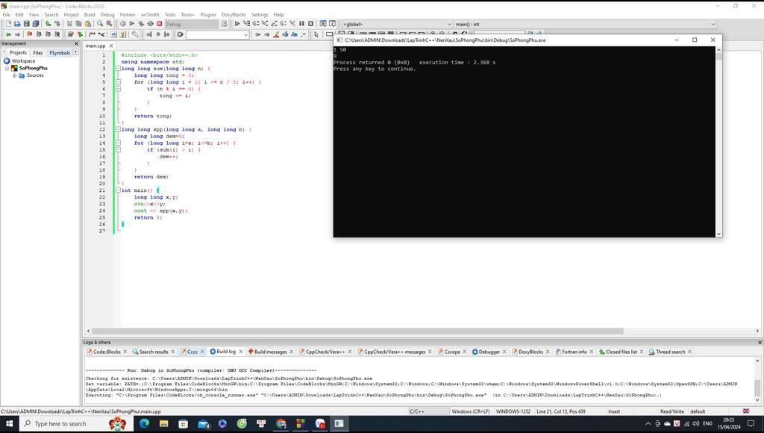The width and height of the screenshot is (764, 433).
Task: Open the Settings menu
Action: click(x=260, y=15)
